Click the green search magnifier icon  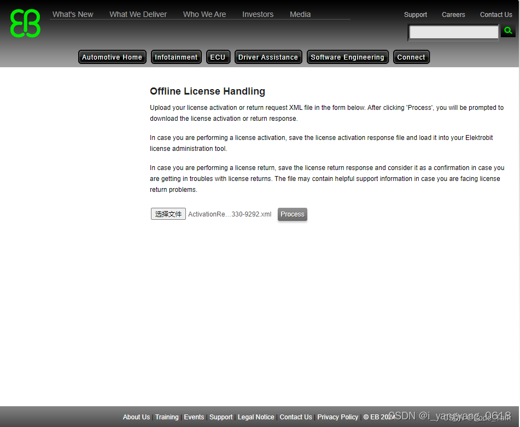[508, 31]
